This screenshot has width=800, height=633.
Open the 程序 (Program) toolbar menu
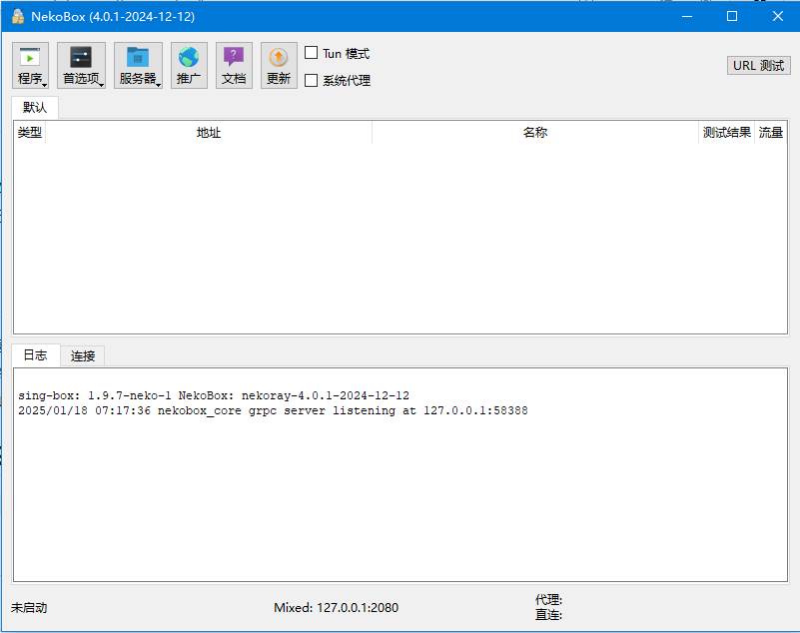(x=30, y=65)
